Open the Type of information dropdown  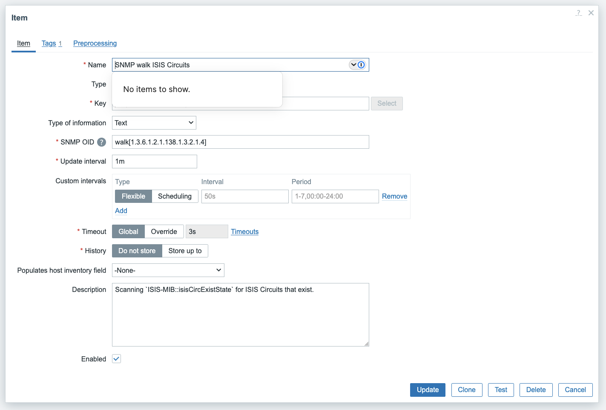154,123
